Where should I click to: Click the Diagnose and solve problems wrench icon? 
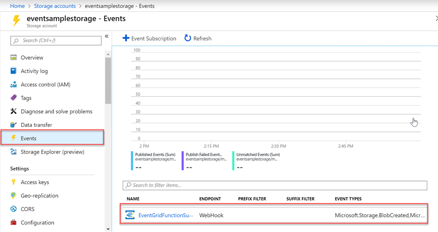click(x=14, y=111)
